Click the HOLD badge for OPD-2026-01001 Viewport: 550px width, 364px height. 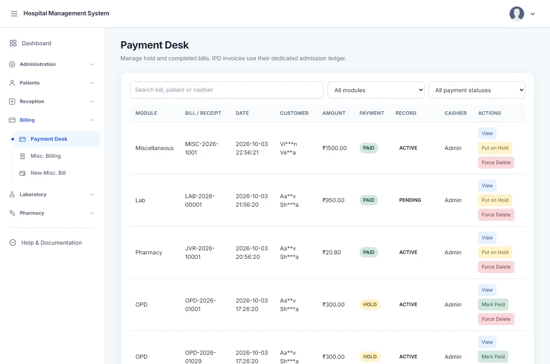370,305
